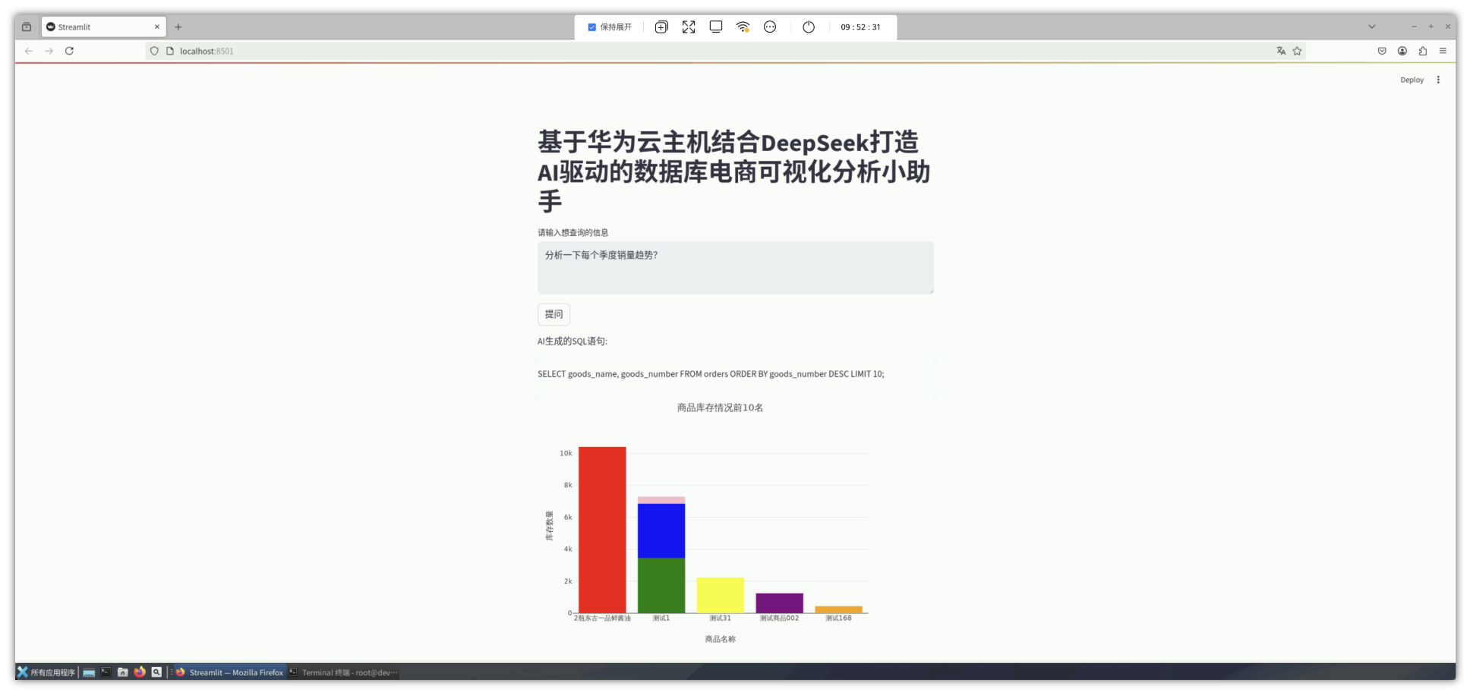Click the site security shield icon

[154, 51]
